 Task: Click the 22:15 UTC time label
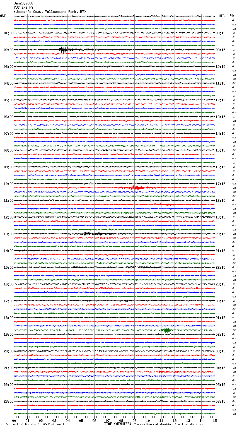[x=221, y=268]
